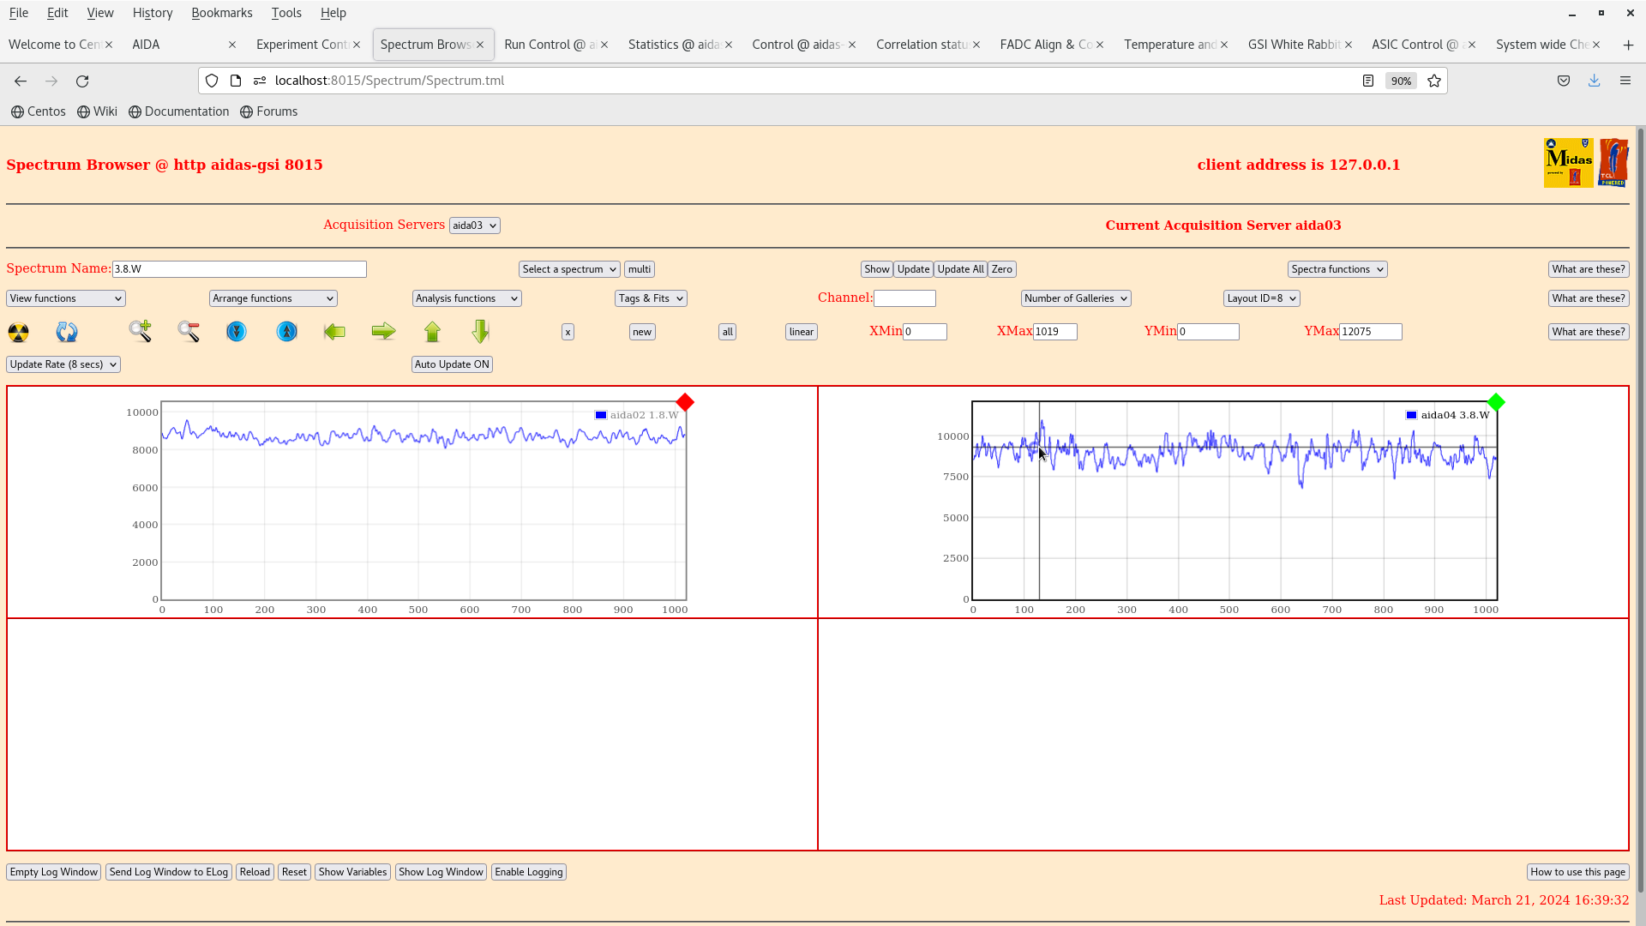Click the green up arrow icon
This screenshot has width=1646, height=926.
tap(432, 332)
